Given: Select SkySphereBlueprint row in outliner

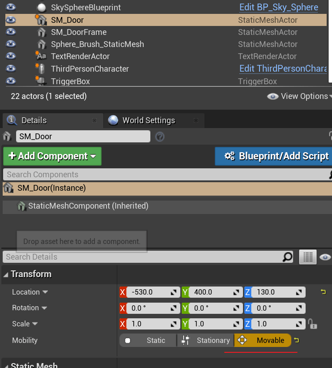Looking at the screenshot, I should pyautogui.click(x=166, y=7).
